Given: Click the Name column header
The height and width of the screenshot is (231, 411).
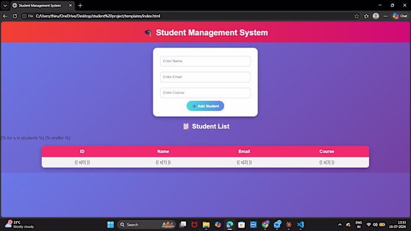Looking at the screenshot, I should [x=163, y=151].
